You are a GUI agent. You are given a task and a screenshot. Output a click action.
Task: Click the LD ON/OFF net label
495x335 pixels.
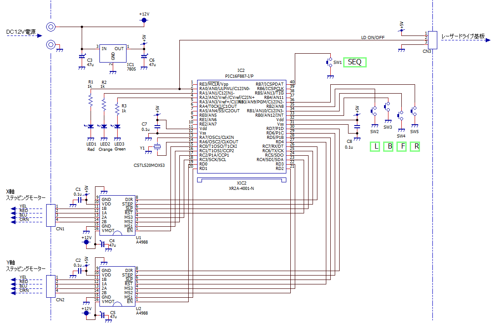click(x=372, y=38)
